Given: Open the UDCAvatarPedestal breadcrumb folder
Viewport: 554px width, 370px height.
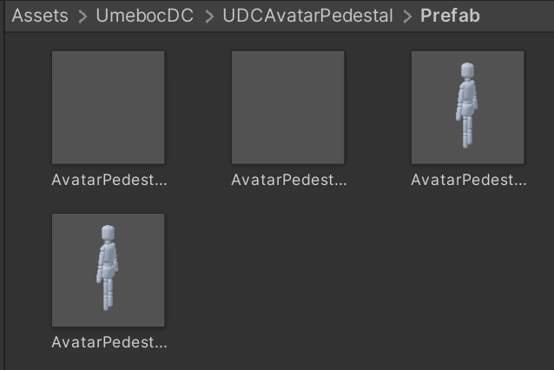Looking at the screenshot, I should click(307, 16).
